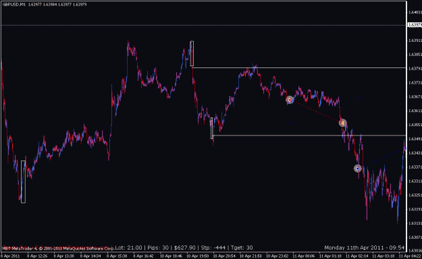
Task: Click the current price horizontal line at top
Action: tap(203, 25)
